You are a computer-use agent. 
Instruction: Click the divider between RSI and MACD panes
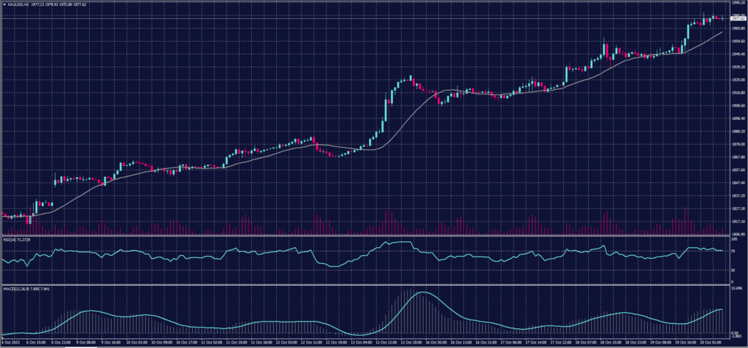click(x=365, y=284)
